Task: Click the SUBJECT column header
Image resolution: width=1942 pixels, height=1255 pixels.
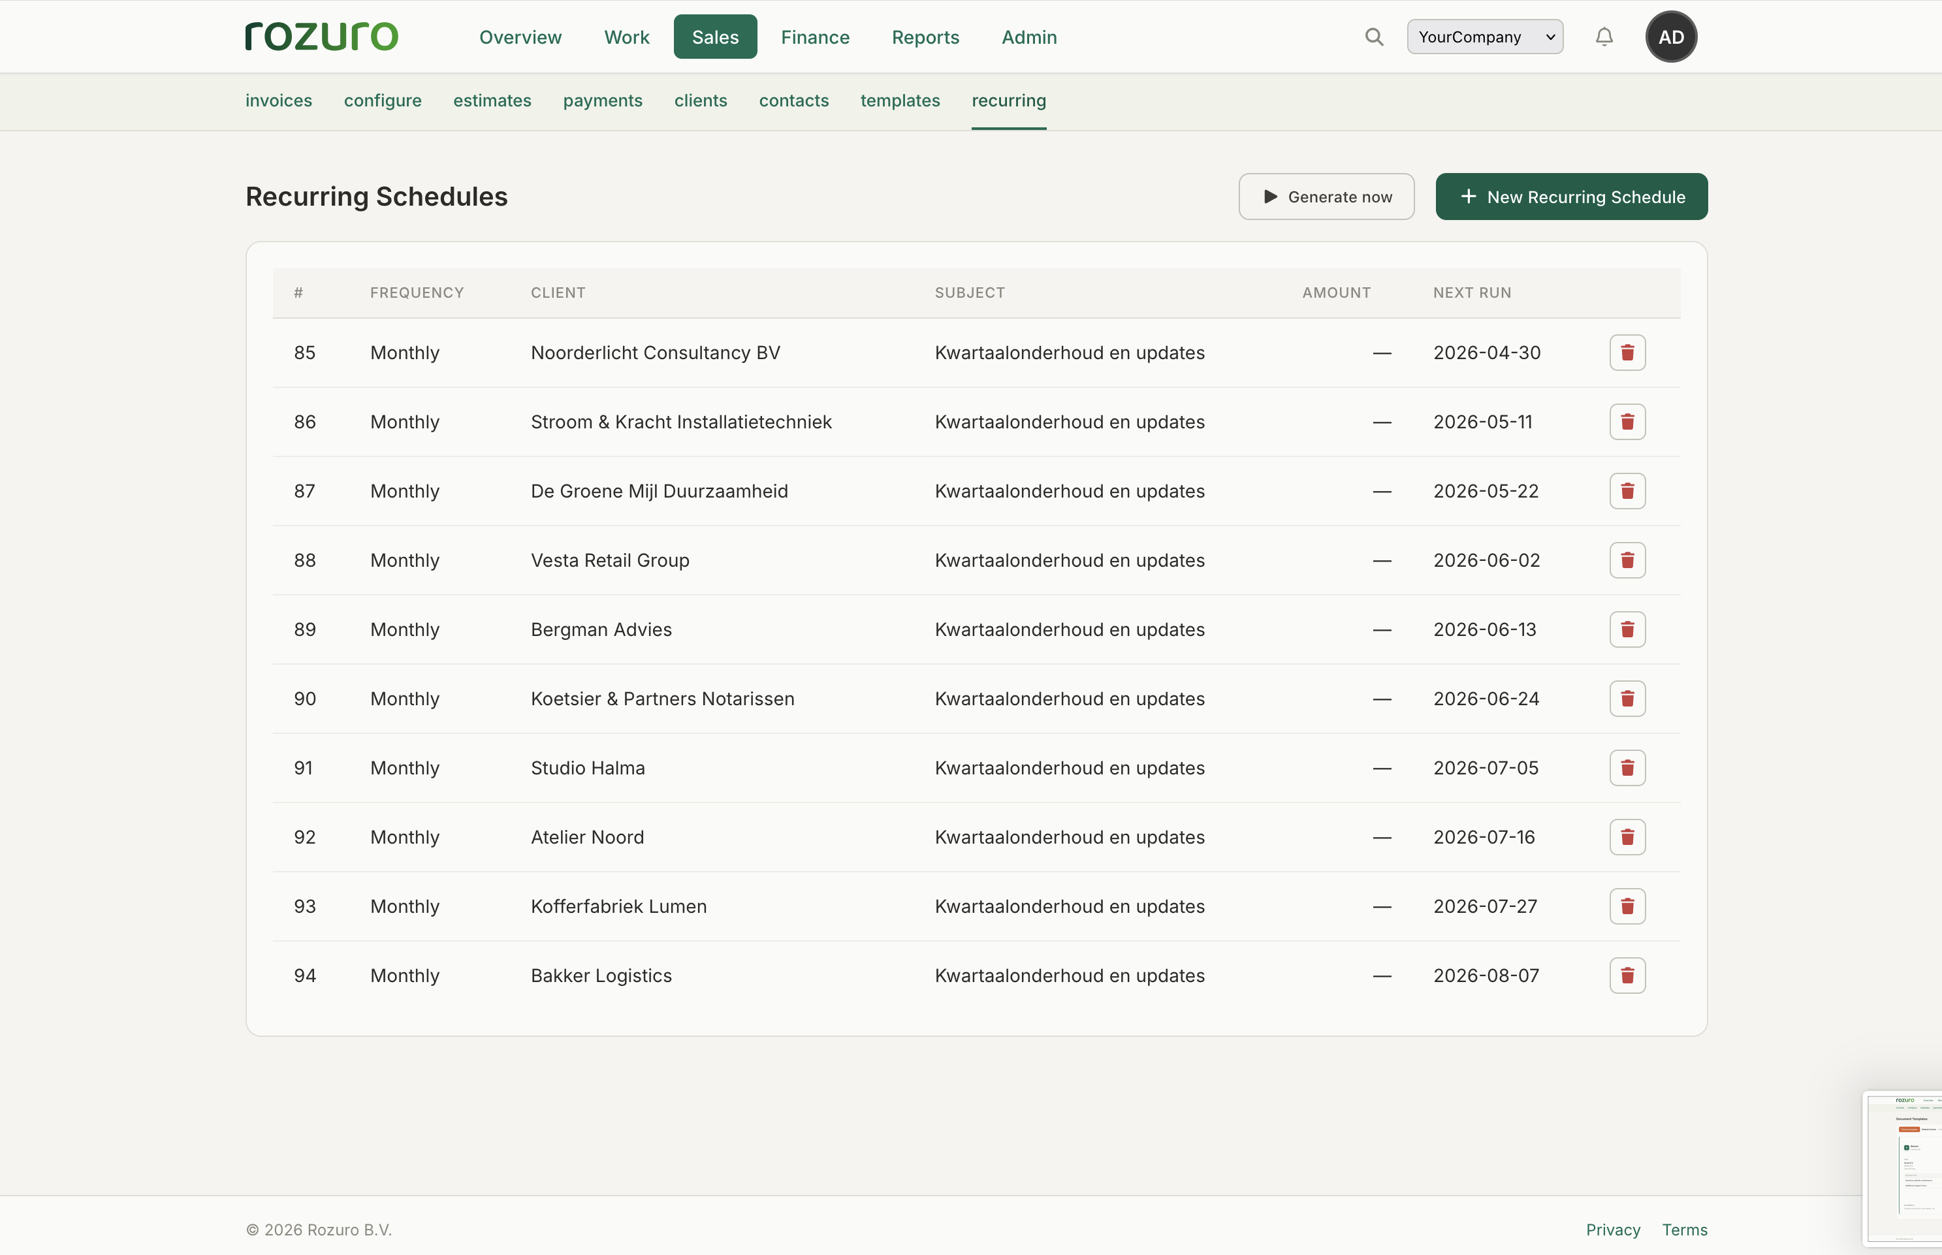Action: point(970,293)
